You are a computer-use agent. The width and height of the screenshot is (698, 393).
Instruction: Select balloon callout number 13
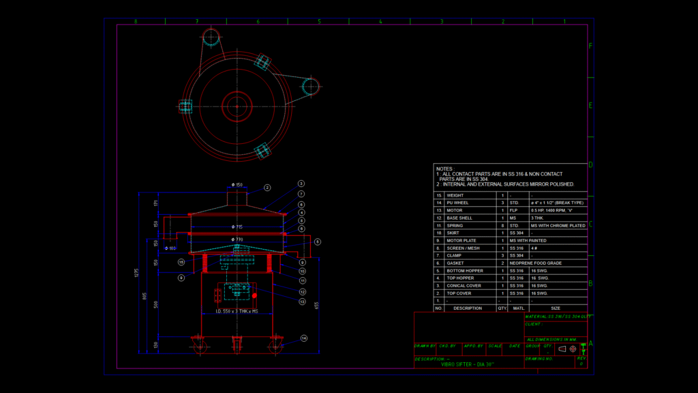(x=302, y=302)
